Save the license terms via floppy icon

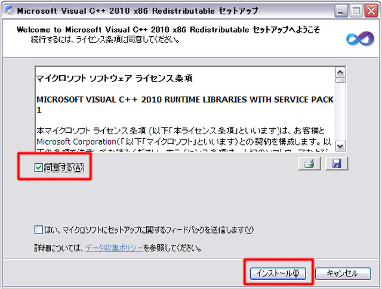click(337, 163)
